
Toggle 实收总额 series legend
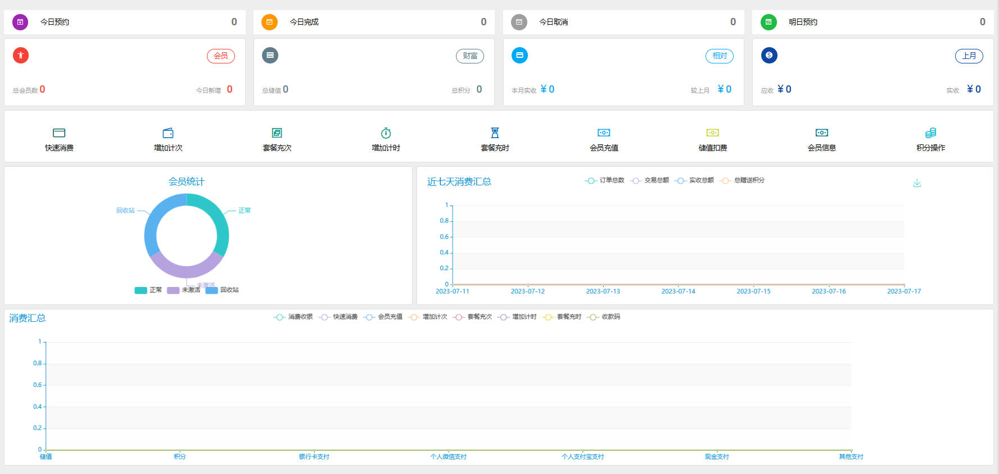694,180
